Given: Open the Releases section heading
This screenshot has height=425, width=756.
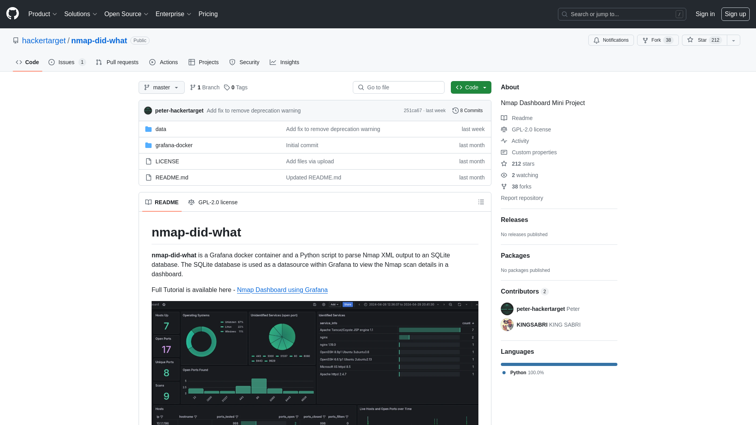Looking at the screenshot, I should [514, 220].
